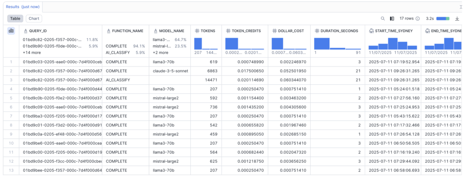Viewport: 464px width, 177px height.
Task: Click the column statistics bar-chart icon
Action: [11, 31]
